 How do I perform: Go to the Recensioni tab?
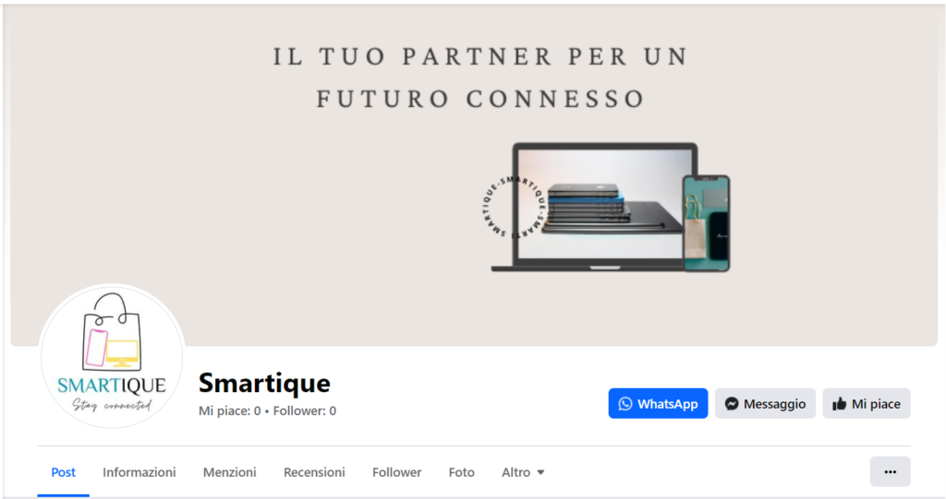(314, 472)
